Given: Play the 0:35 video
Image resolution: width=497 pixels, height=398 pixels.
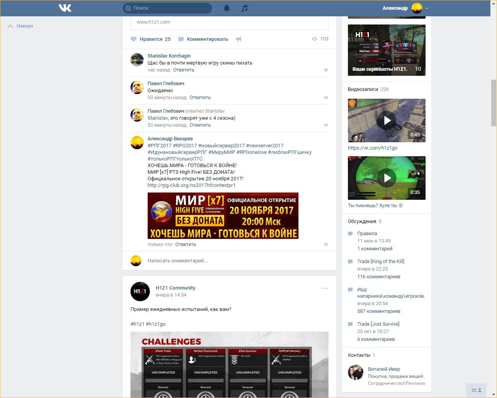Looking at the screenshot, I should click(387, 178).
